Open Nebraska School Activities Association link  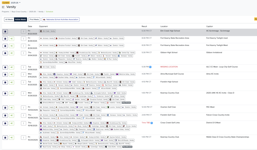tap(60, 20)
